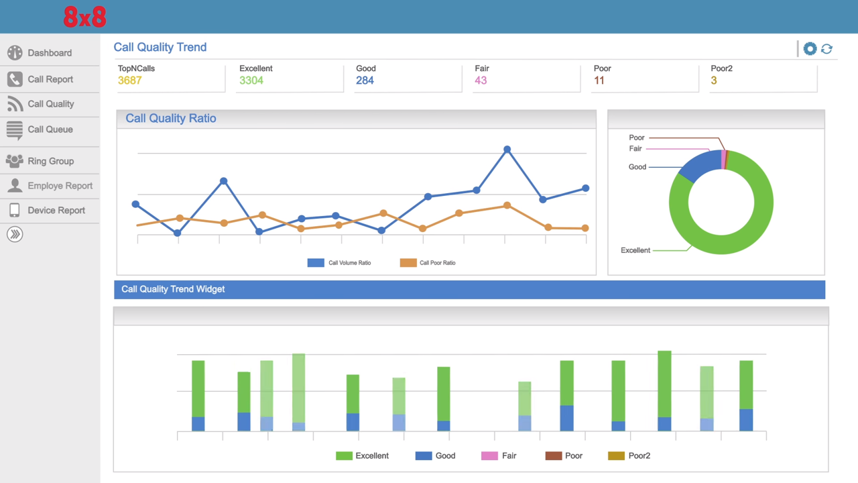
Task: Click the Poor count 11
Action: point(599,80)
